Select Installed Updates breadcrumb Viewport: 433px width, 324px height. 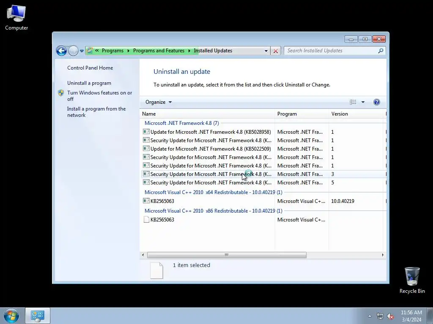213,51
